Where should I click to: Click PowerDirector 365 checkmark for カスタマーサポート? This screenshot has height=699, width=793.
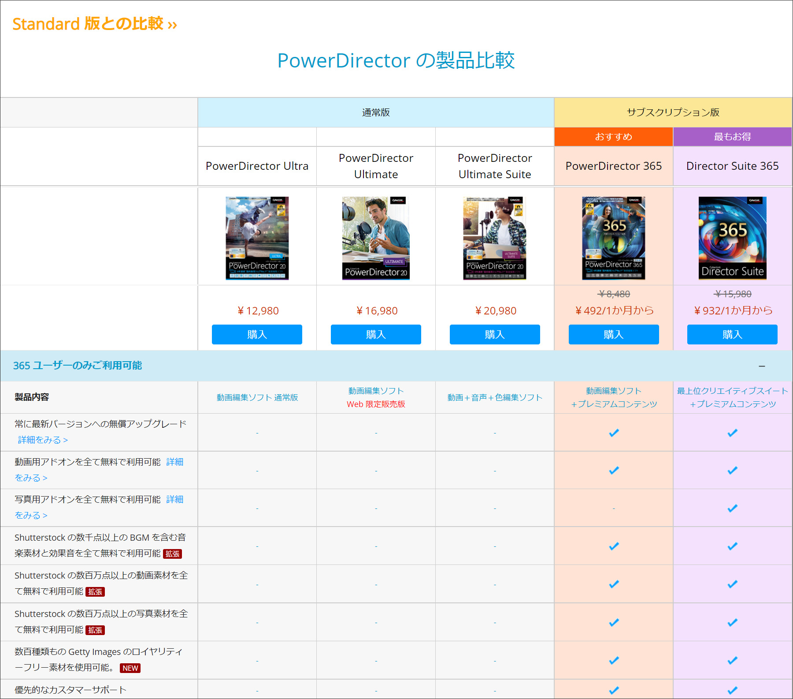click(x=614, y=690)
